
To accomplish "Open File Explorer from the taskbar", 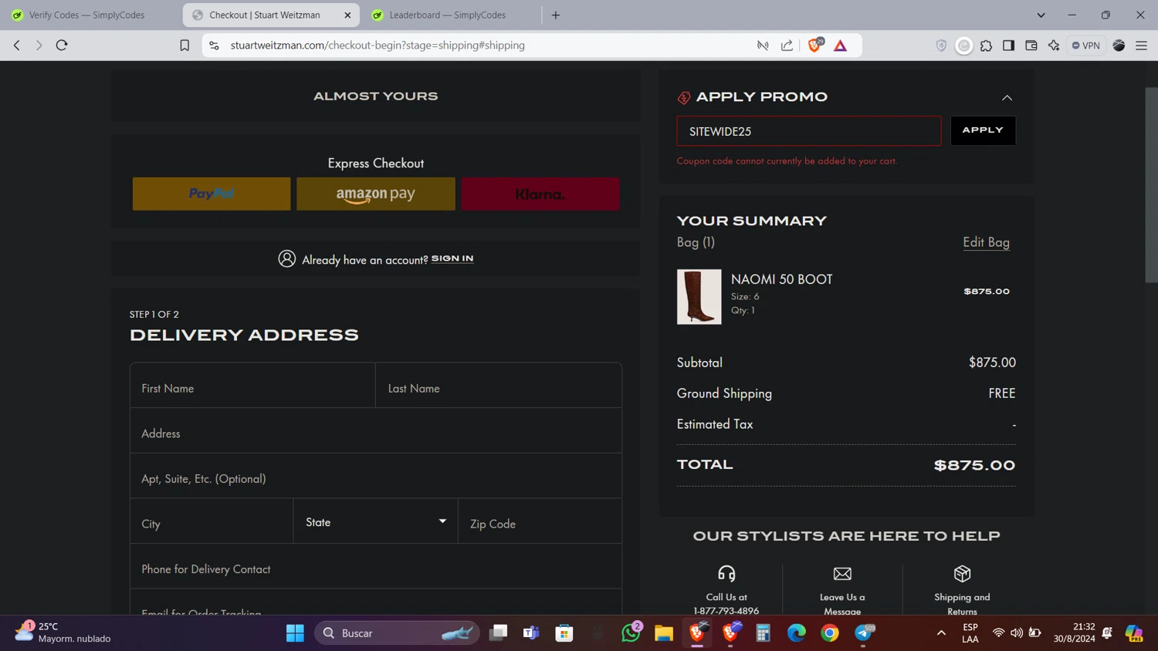I will click(x=664, y=633).
